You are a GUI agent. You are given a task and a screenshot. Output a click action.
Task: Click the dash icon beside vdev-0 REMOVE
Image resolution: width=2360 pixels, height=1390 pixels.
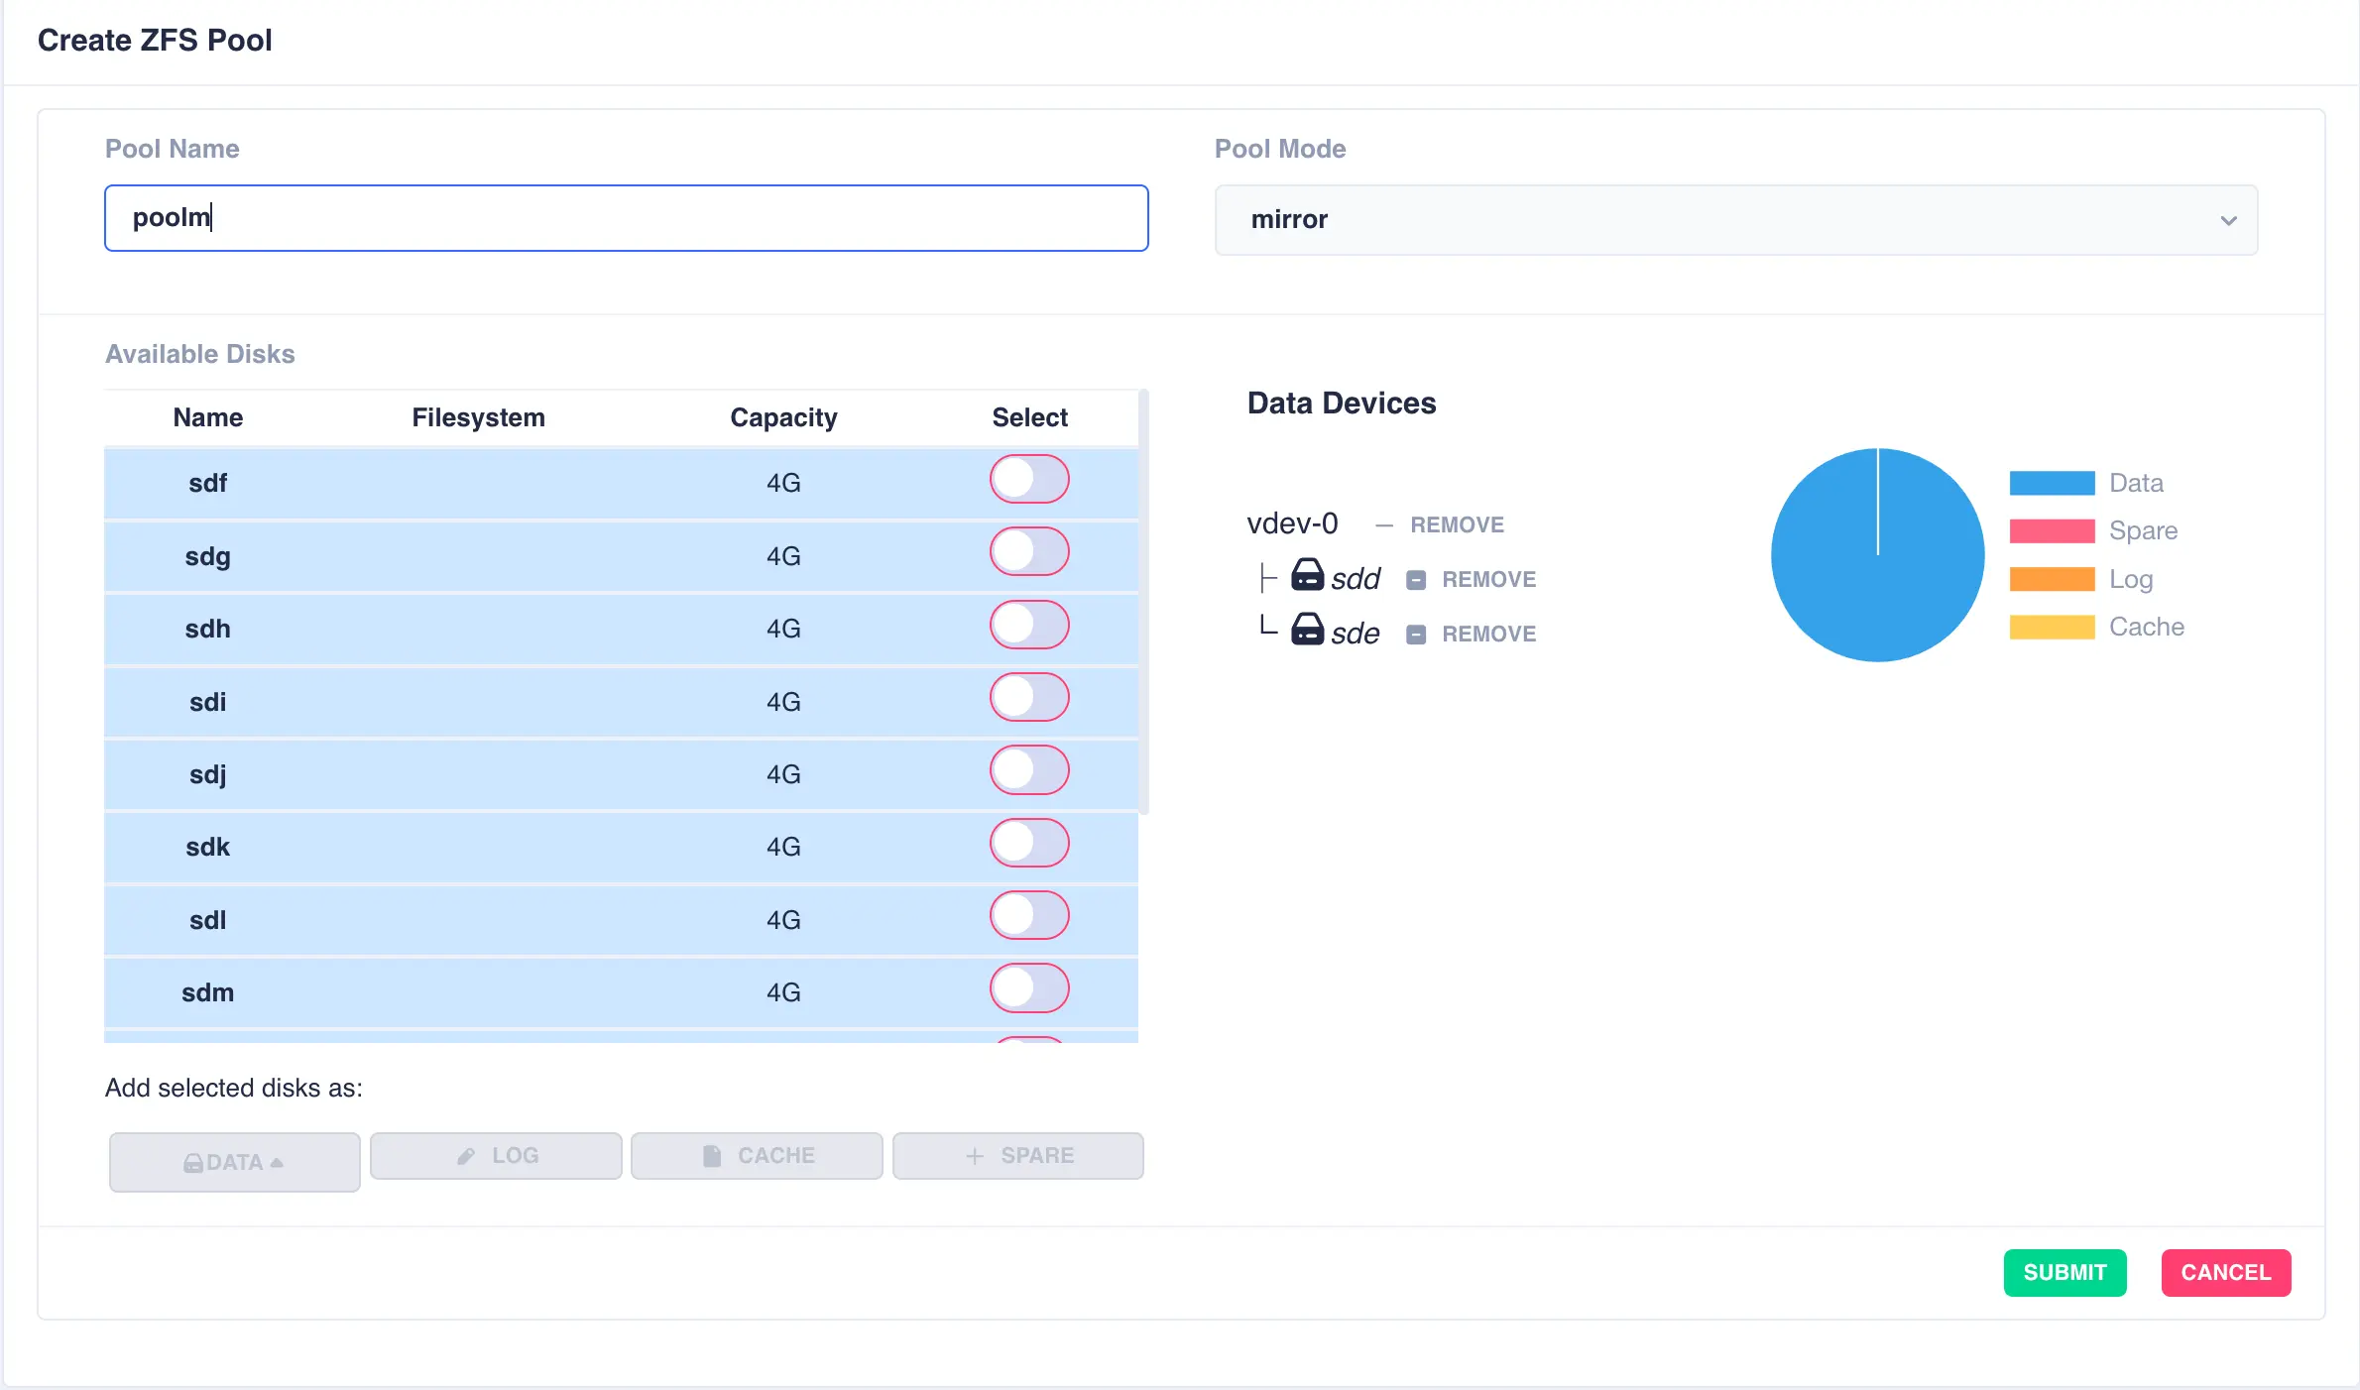point(1384,525)
